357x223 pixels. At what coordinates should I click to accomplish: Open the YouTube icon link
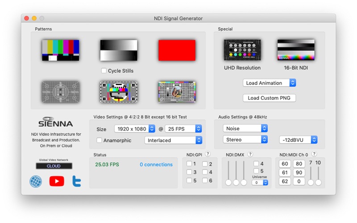(57, 181)
